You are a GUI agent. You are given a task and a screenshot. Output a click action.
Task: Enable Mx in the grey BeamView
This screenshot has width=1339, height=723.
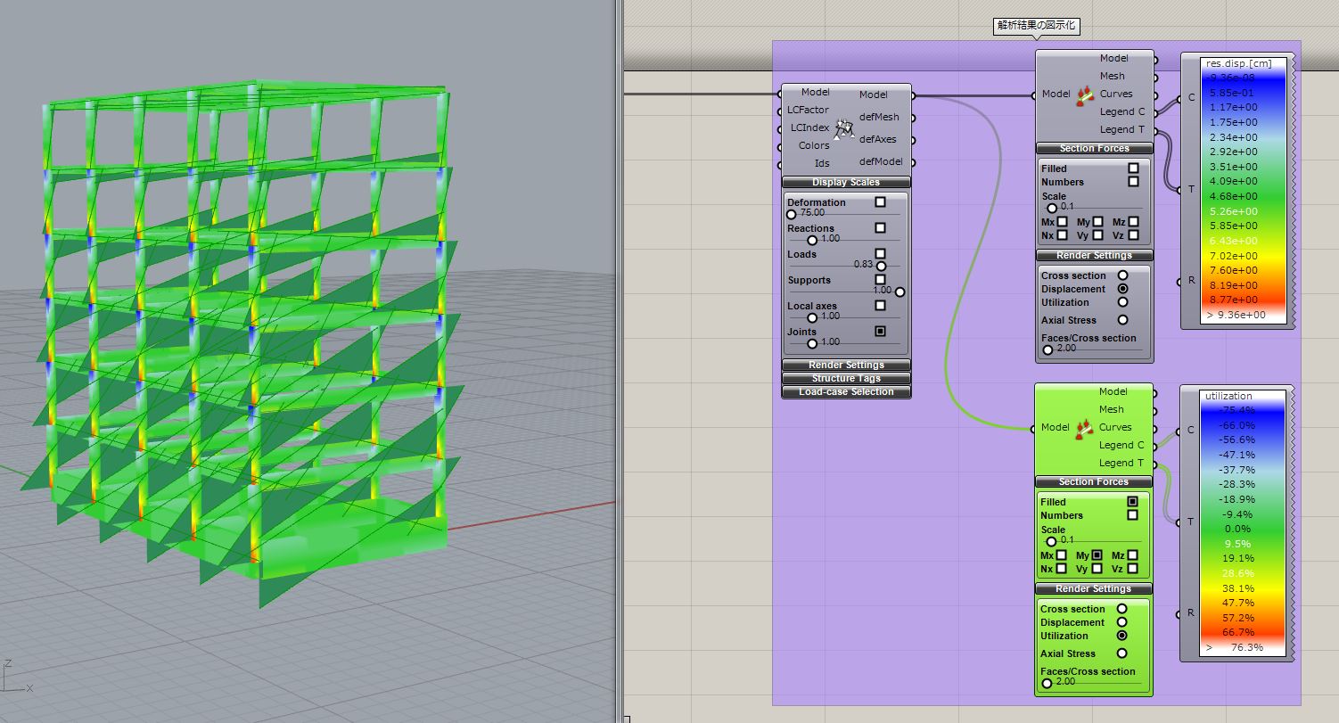1062,222
